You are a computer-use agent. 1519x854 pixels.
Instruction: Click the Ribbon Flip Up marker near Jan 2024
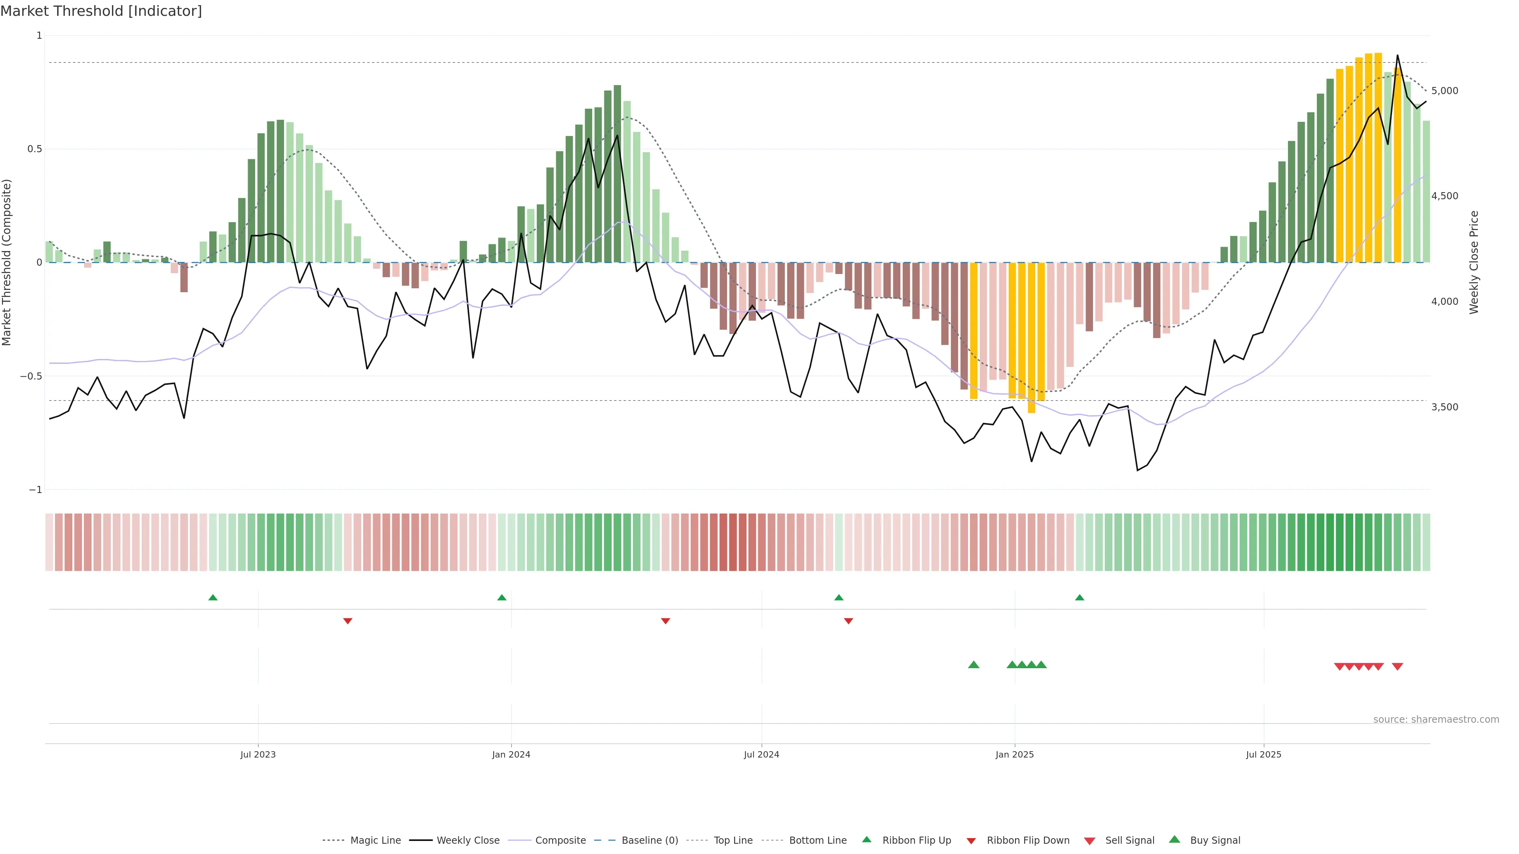click(502, 598)
